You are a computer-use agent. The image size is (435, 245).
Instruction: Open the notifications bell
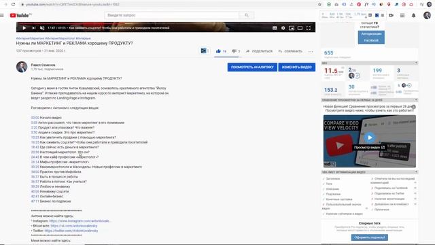[x=414, y=15]
